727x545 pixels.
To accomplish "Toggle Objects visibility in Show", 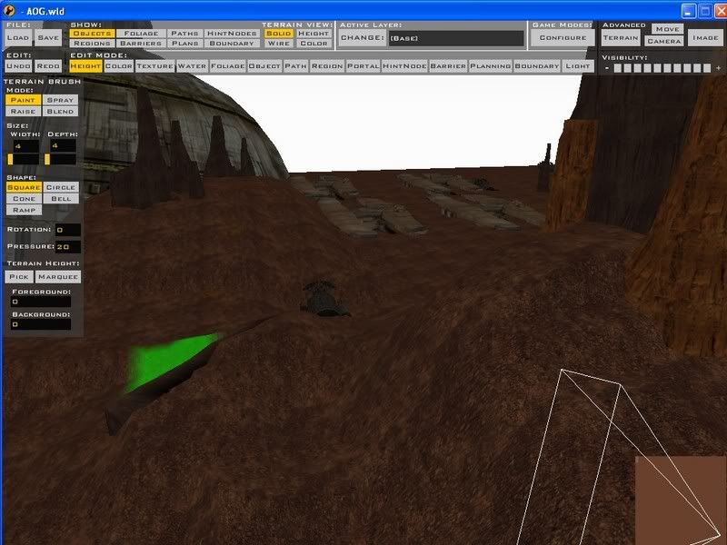I will point(93,34).
